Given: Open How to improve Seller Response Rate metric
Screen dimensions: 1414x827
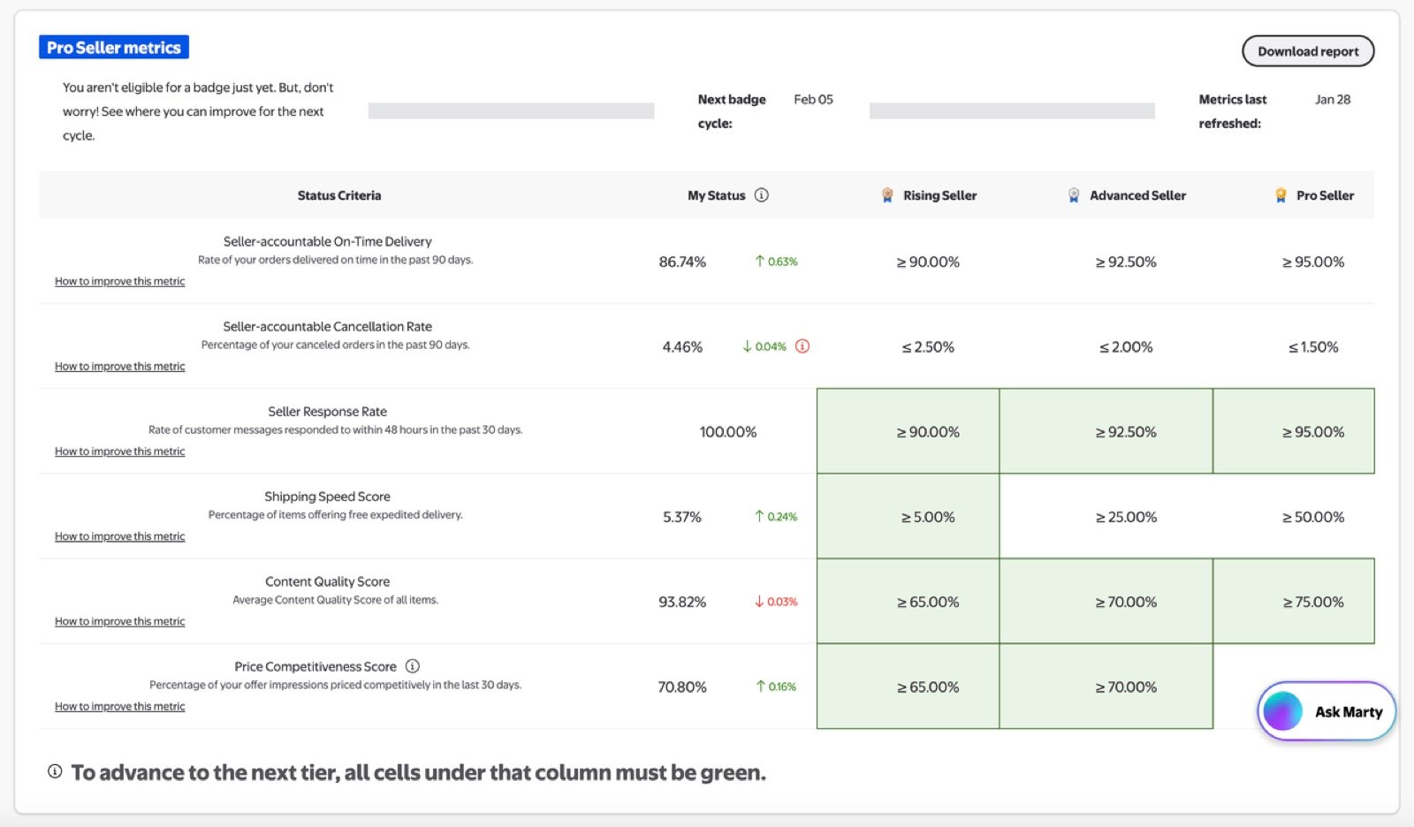Looking at the screenshot, I should coord(120,451).
